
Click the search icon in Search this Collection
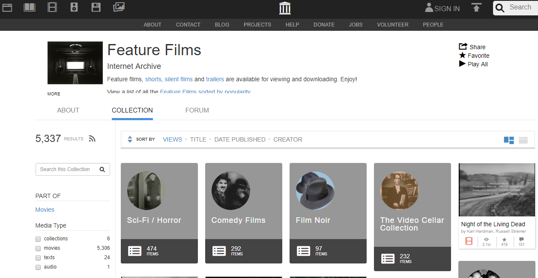pyautogui.click(x=102, y=169)
